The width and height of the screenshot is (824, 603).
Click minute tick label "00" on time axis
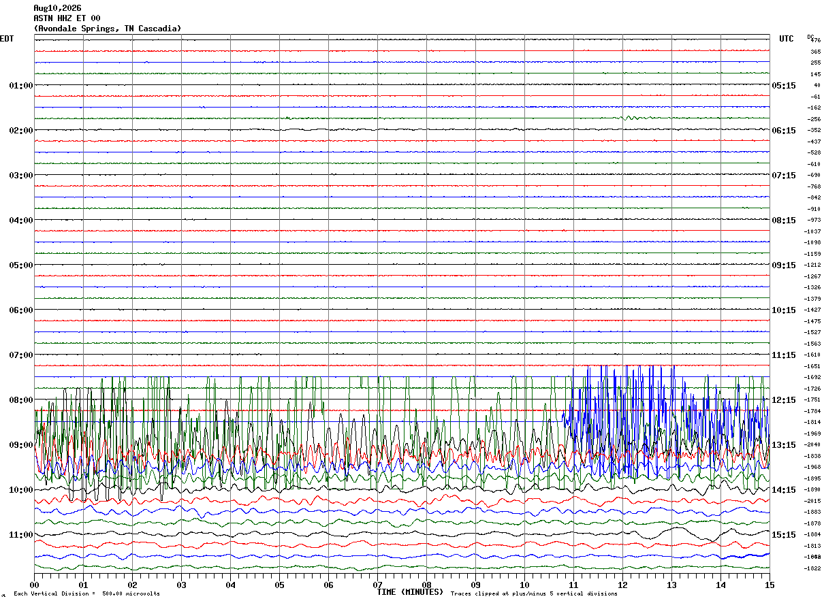coord(34,585)
